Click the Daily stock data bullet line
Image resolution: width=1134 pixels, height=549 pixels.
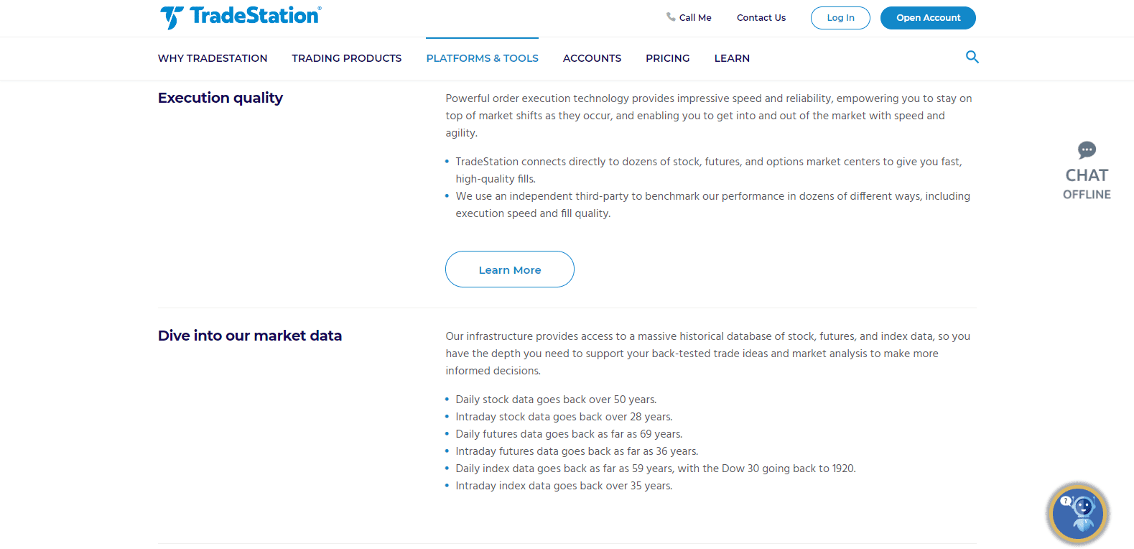point(556,400)
